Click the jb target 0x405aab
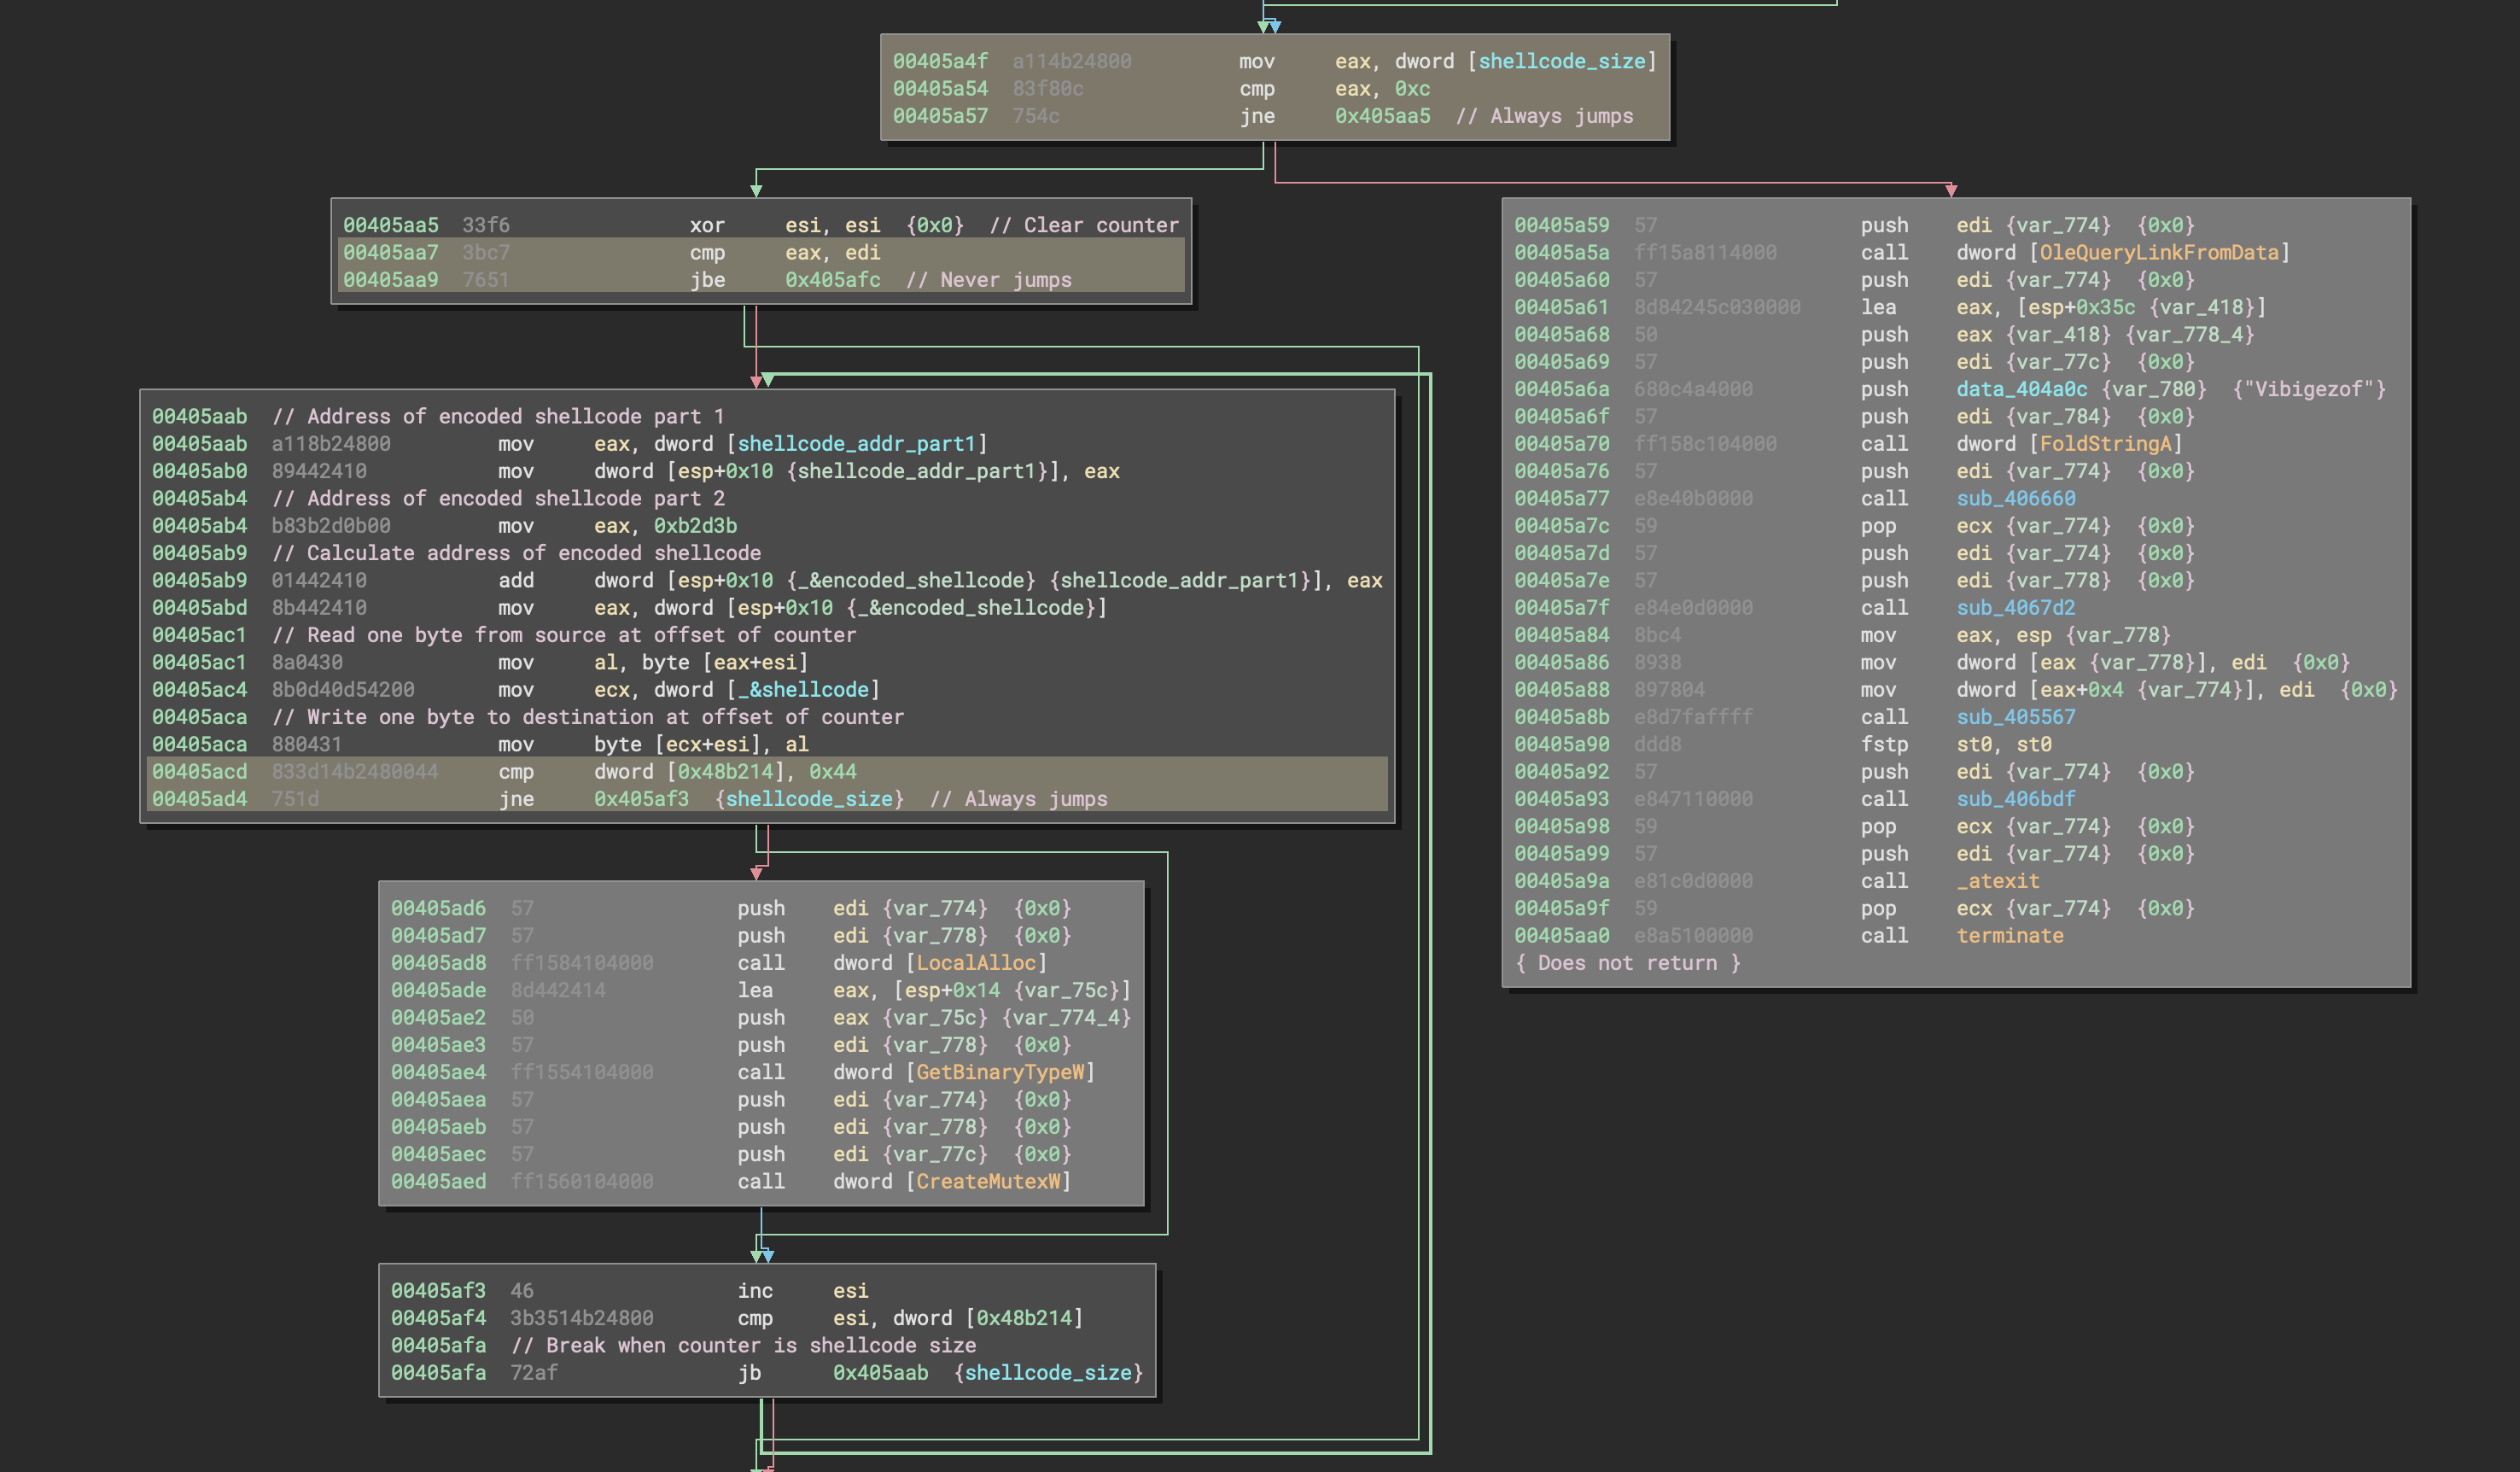The width and height of the screenshot is (2520, 1472). 880,1372
